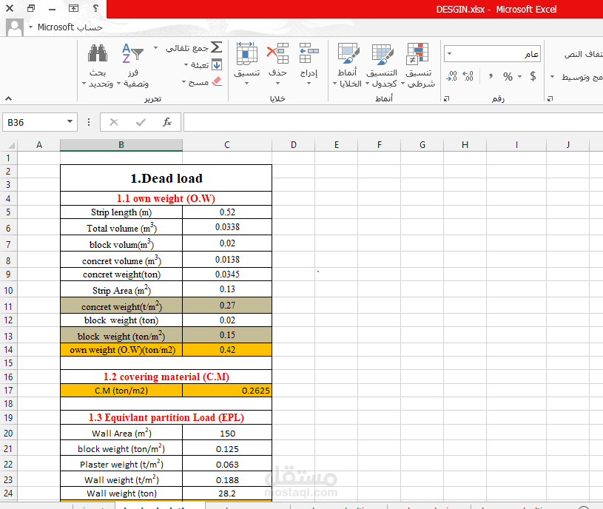Expand Microsoft account dropdown arrow

click(31, 27)
